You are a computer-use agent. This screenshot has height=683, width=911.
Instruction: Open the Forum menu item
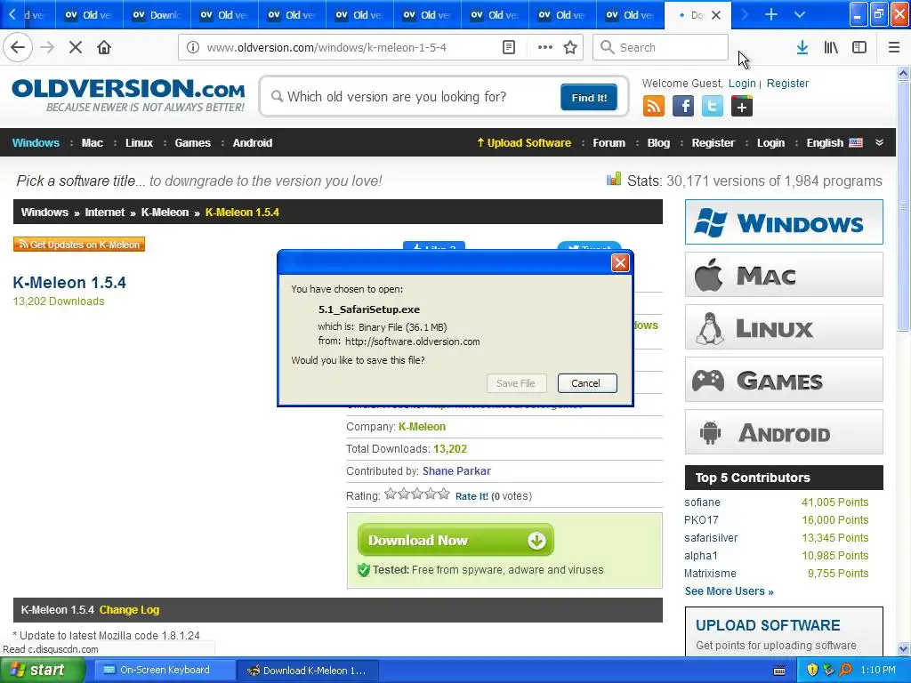coord(609,143)
